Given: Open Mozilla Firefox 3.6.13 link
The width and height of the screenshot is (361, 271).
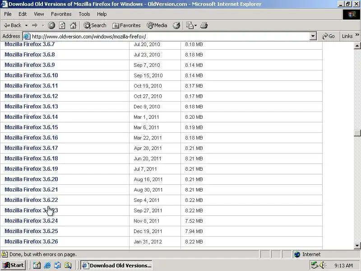Looking at the screenshot, I should click(31, 107).
